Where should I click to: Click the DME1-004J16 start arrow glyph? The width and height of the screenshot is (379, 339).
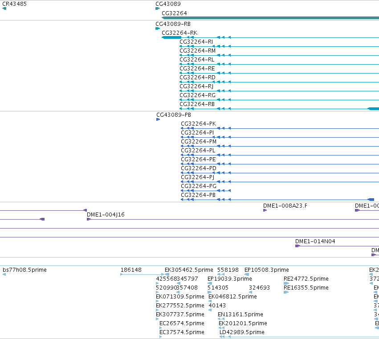click(x=89, y=219)
